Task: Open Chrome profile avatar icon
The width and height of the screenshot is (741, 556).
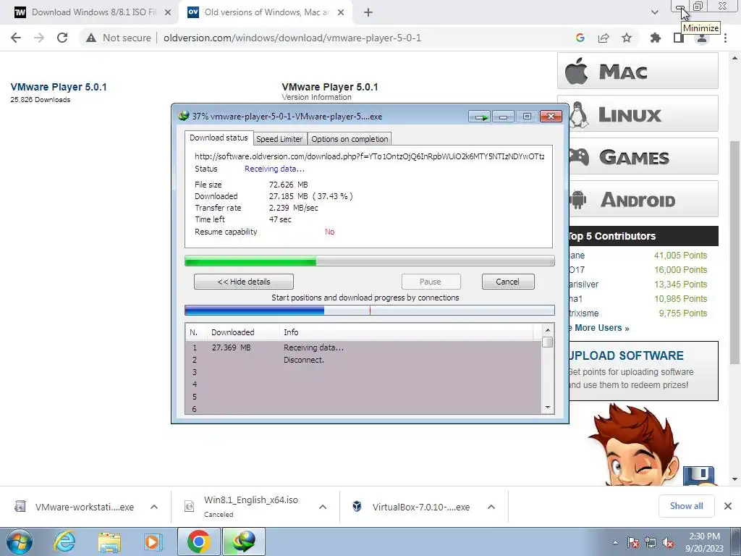Action: (702, 38)
